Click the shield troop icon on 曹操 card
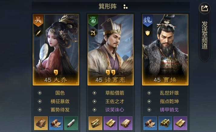 click(148, 33)
